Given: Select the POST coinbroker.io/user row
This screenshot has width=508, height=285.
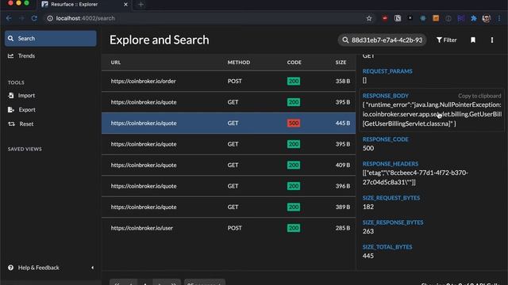Looking at the screenshot, I should 229,228.
